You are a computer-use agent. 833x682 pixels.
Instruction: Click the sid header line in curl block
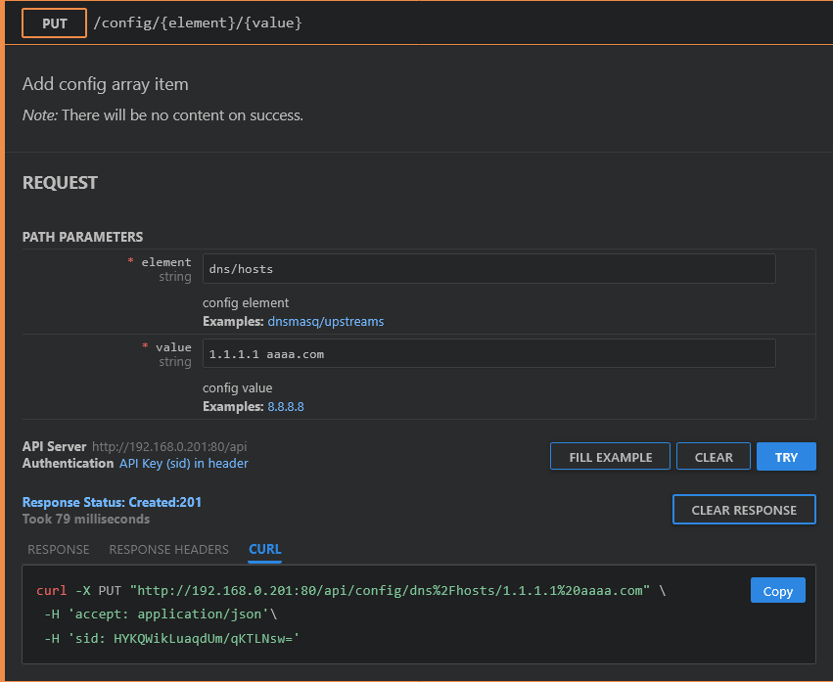(x=170, y=638)
